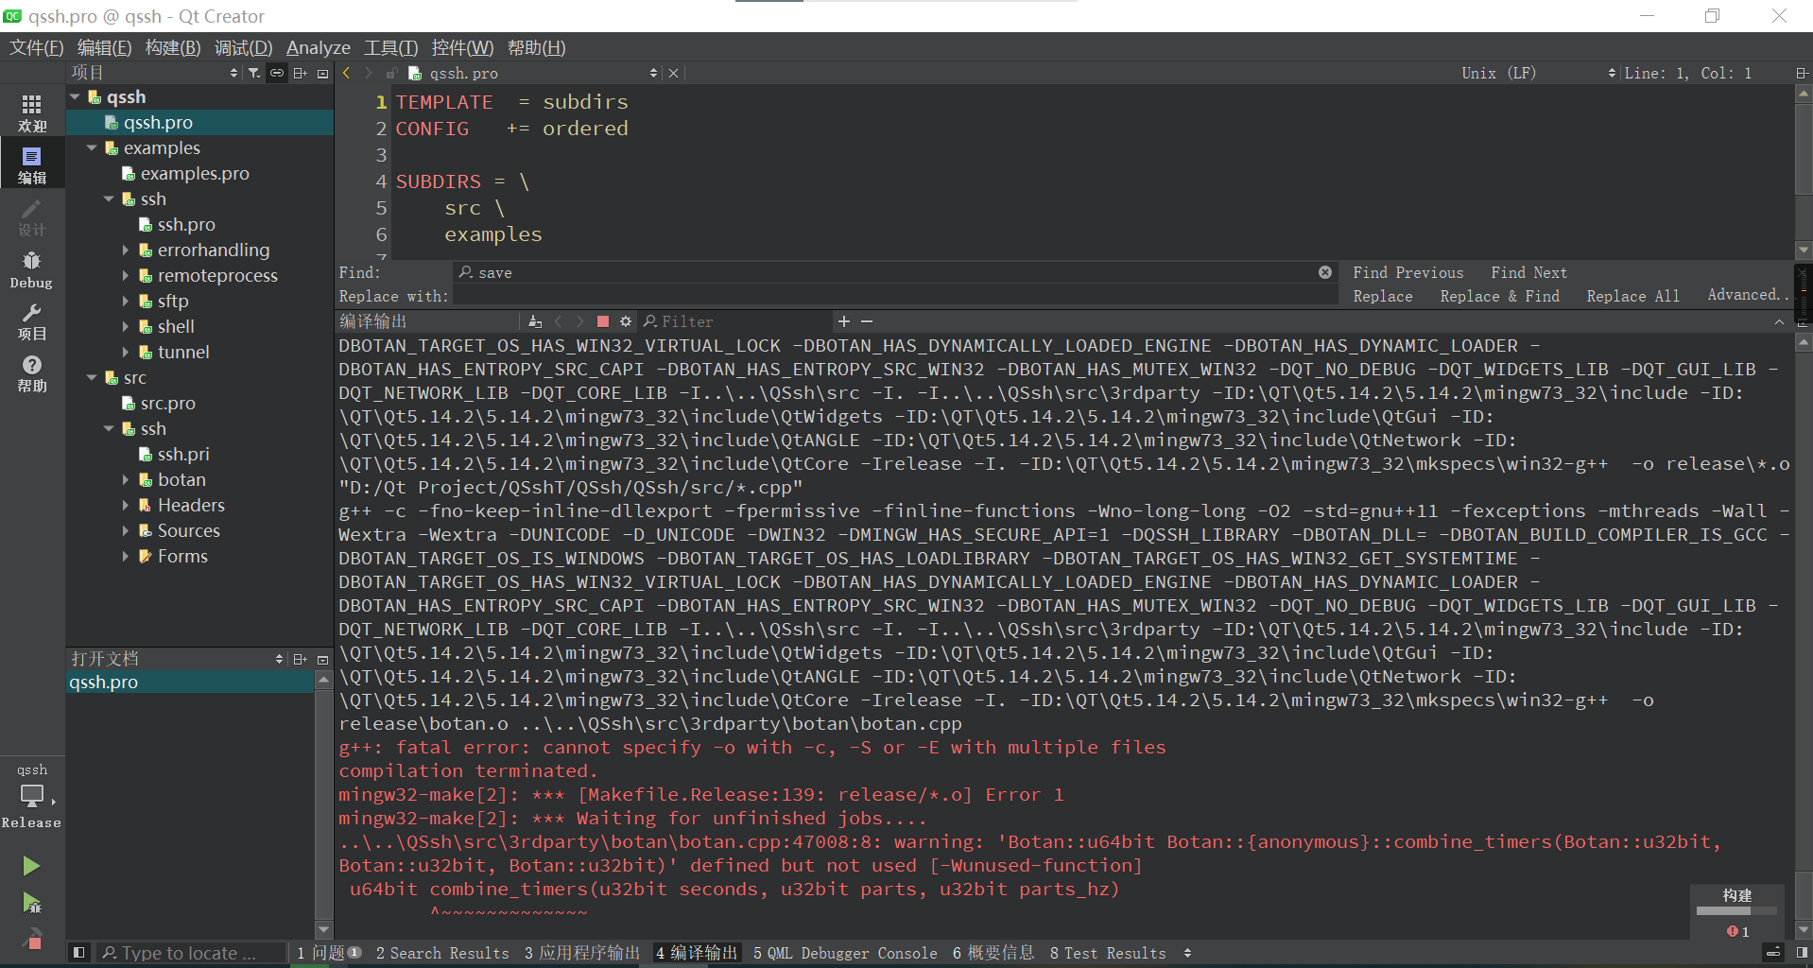The image size is (1813, 968).
Task: Stop the build with hammer button
Action: pyautogui.click(x=31, y=939)
